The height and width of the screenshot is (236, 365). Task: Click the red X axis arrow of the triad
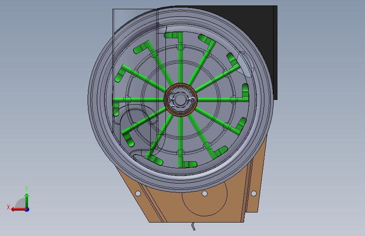coord(18,210)
